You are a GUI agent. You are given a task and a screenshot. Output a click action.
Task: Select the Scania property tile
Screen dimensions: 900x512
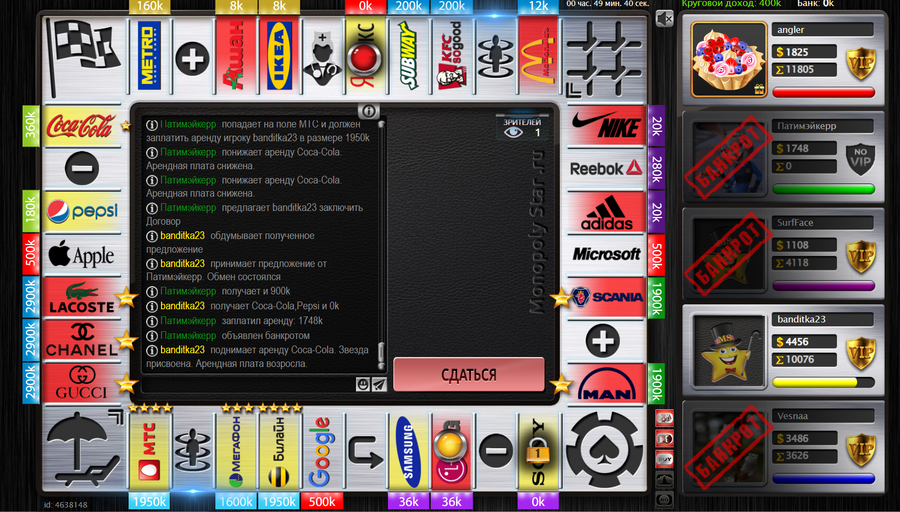(606, 297)
